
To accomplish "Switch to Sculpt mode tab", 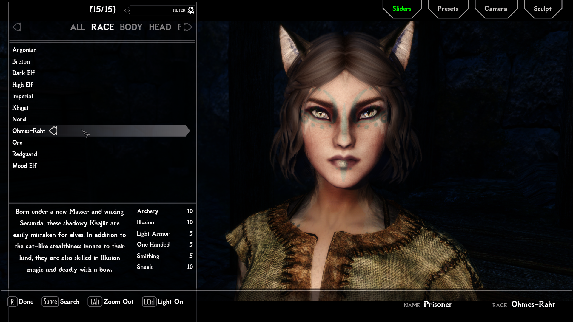I will click(x=542, y=9).
